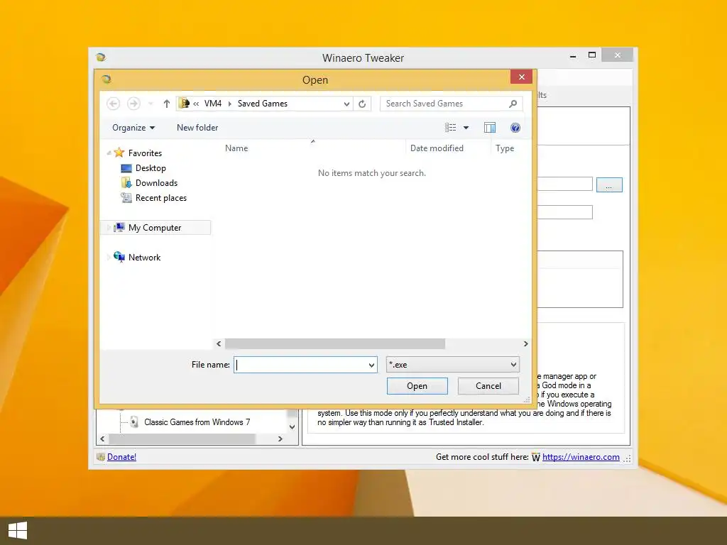Click Tweaker tree scroll right arrow

(x=280, y=439)
